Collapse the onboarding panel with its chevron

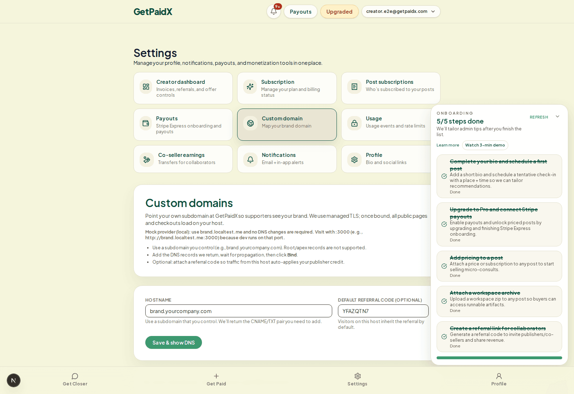557,116
